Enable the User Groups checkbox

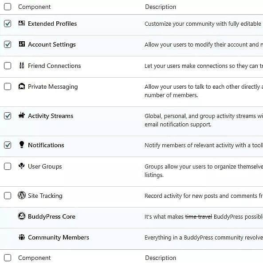[x=8, y=166]
